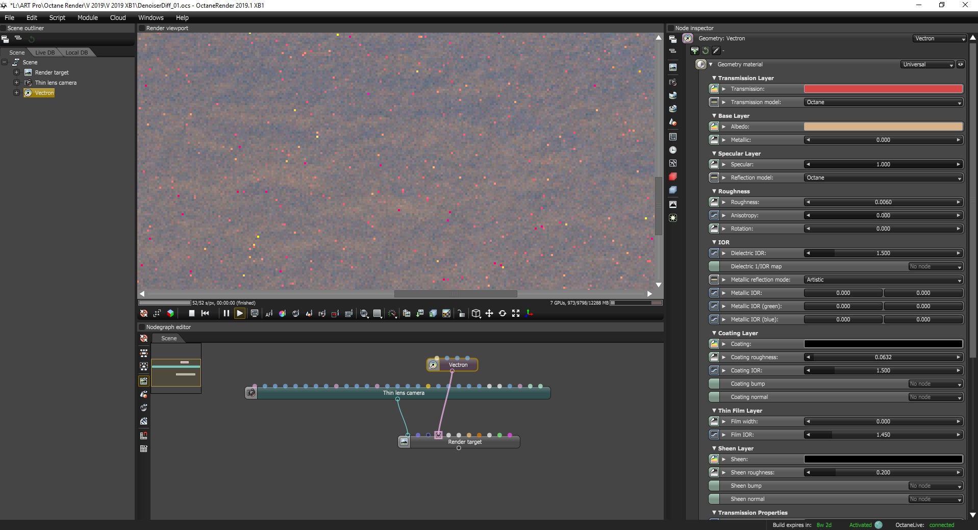Open the Universal material type dropdown

click(x=927, y=64)
